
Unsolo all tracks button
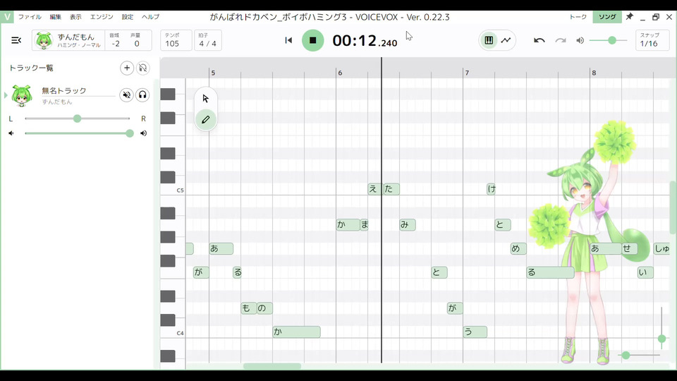coord(142,68)
